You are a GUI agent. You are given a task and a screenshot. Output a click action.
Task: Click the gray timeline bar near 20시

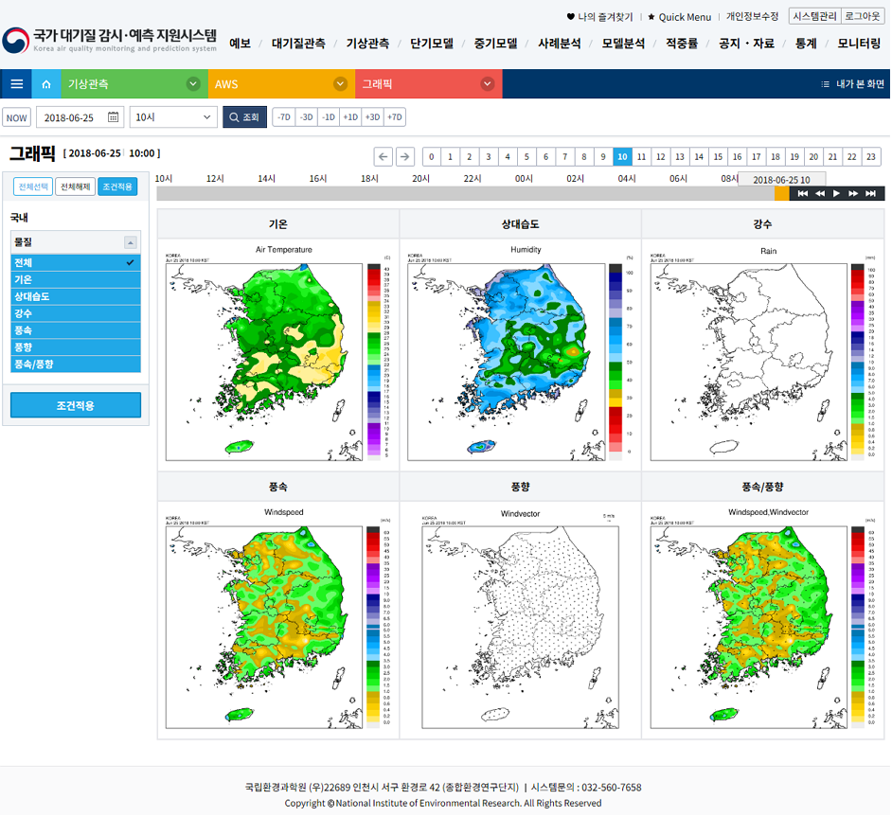tap(421, 194)
